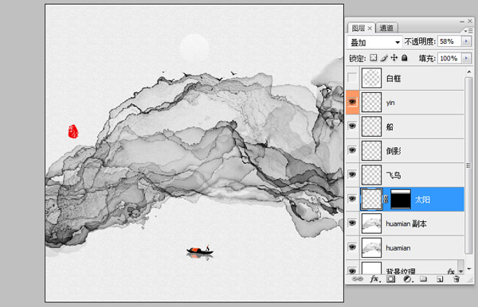Lock transparent pixels icon
478x307 pixels.
click(373, 57)
